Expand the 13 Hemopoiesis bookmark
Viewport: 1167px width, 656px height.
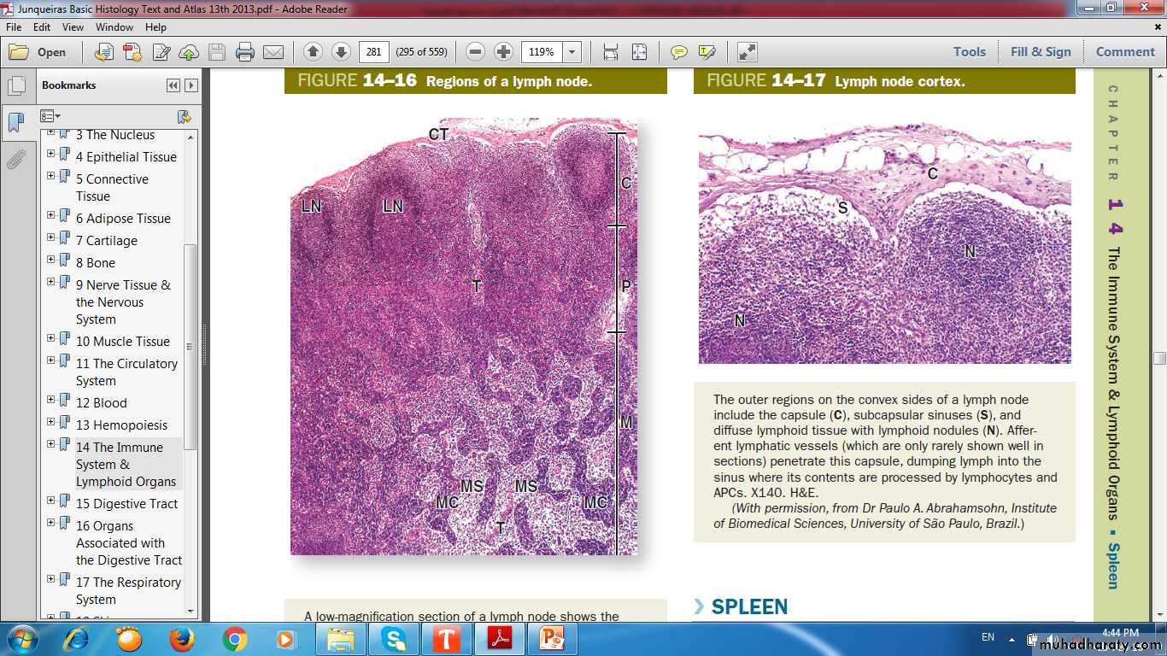50,422
